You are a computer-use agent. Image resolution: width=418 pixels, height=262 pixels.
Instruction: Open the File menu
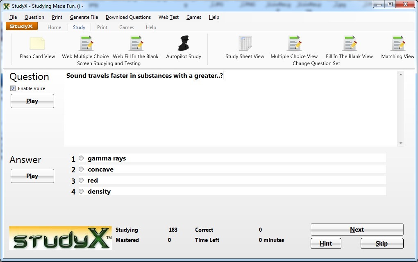(x=13, y=17)
